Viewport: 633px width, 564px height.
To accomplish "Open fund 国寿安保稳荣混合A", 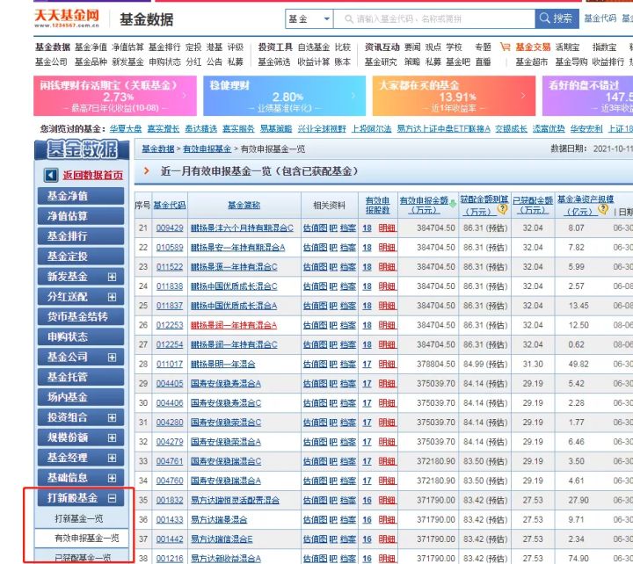I will [226, 442].
